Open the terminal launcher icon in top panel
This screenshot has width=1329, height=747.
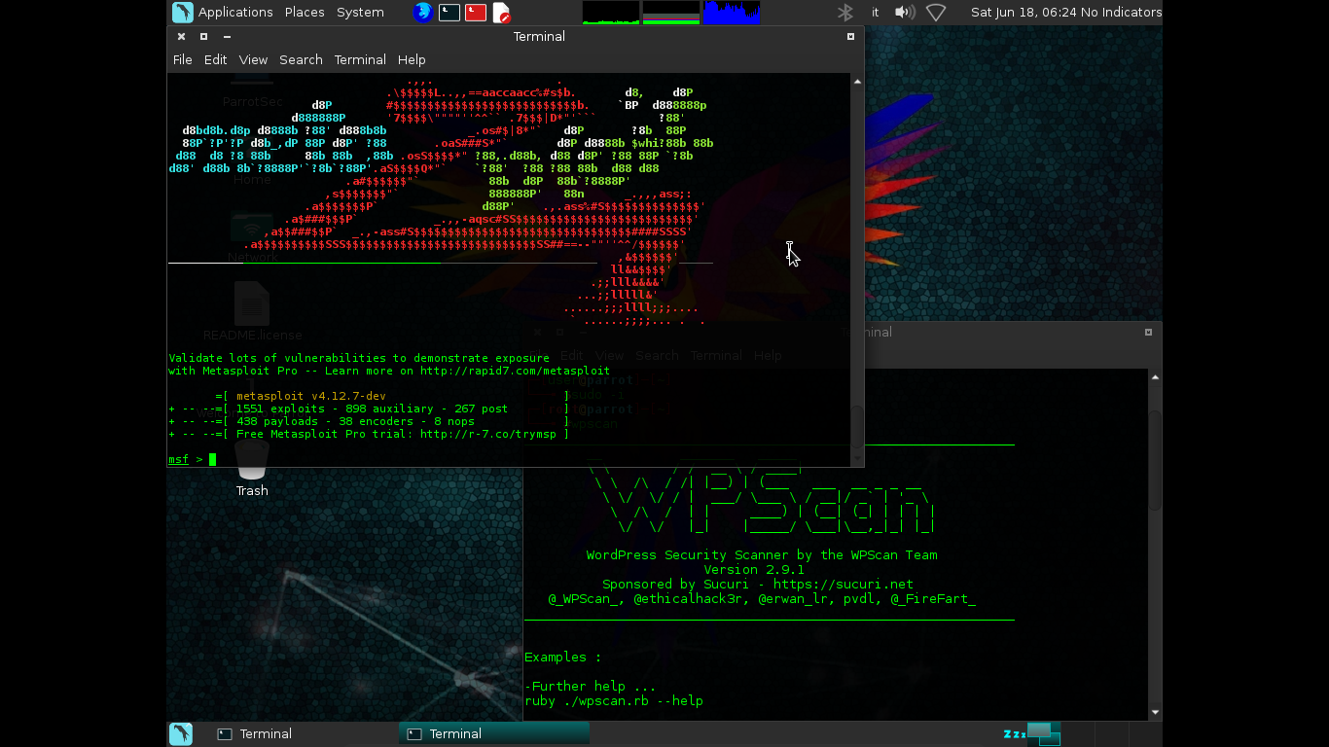449,12
